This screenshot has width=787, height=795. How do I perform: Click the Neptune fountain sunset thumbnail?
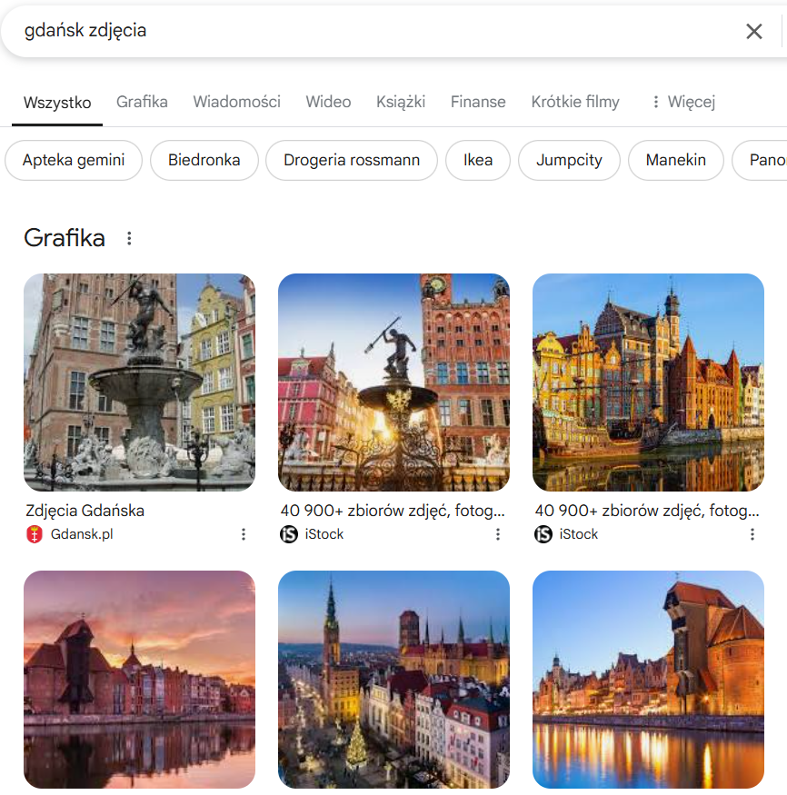(x=393, y=382)
